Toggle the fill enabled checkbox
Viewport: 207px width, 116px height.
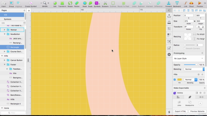click(x=175, y=80)
